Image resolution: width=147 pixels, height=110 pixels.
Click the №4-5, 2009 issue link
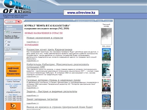click(106, 92)
